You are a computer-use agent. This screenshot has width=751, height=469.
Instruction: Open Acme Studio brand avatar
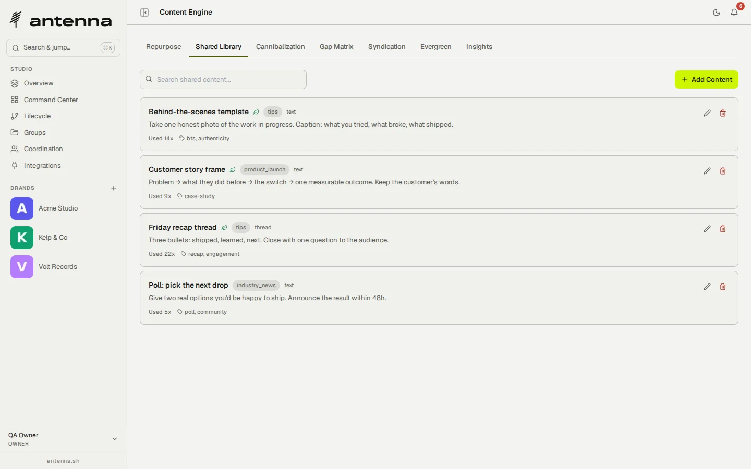click(x=22, y=208)
